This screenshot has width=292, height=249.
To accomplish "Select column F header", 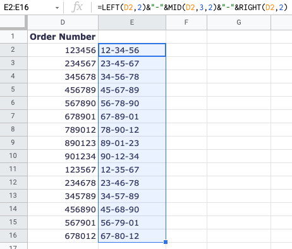I will coord(186,22).
